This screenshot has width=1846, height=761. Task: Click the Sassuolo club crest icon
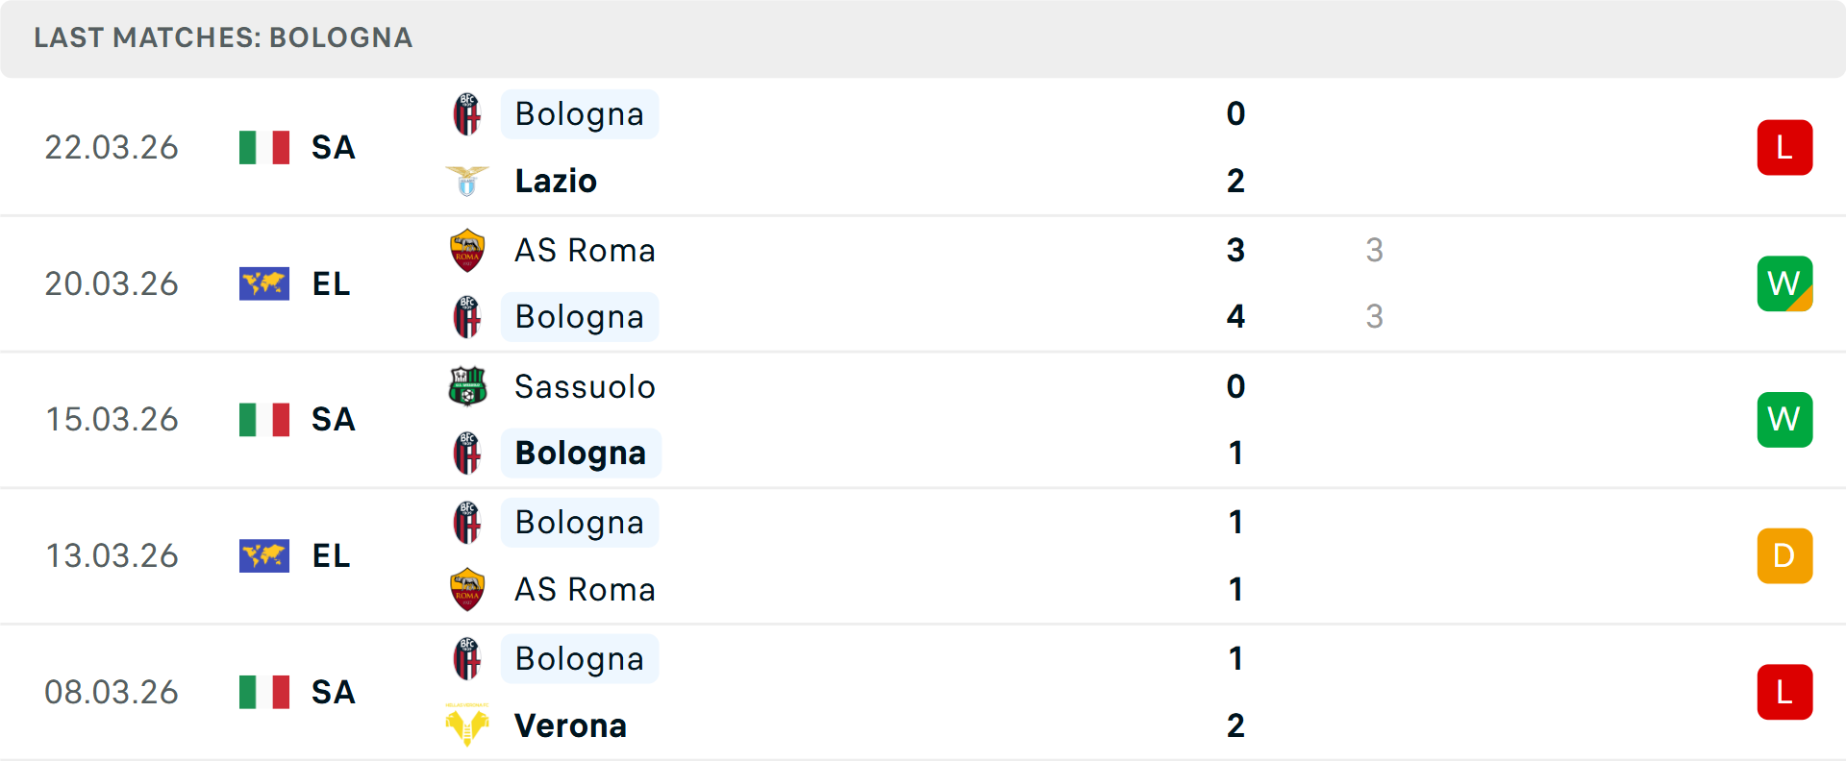pyautogui.click(x=467, y=386)
